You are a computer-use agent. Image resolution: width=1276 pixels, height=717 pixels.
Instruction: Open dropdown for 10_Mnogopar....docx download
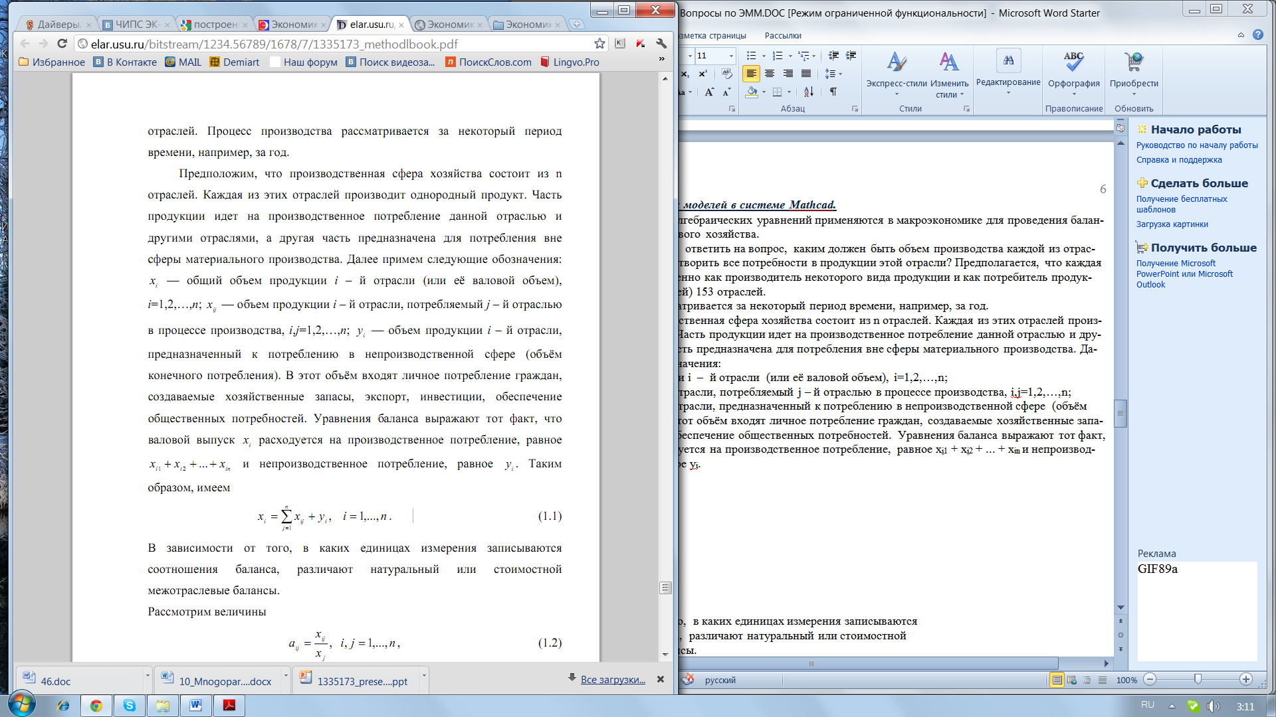286,675
